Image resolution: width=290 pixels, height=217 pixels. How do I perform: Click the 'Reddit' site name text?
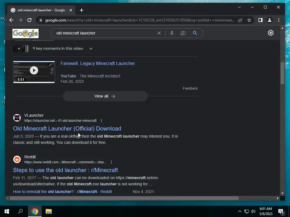(x=30, y=157)
